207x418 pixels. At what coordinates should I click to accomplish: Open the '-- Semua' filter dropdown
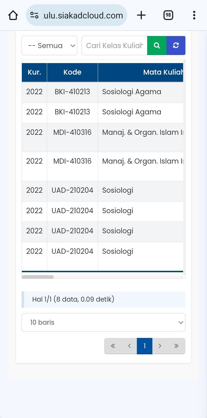[49, 46]
